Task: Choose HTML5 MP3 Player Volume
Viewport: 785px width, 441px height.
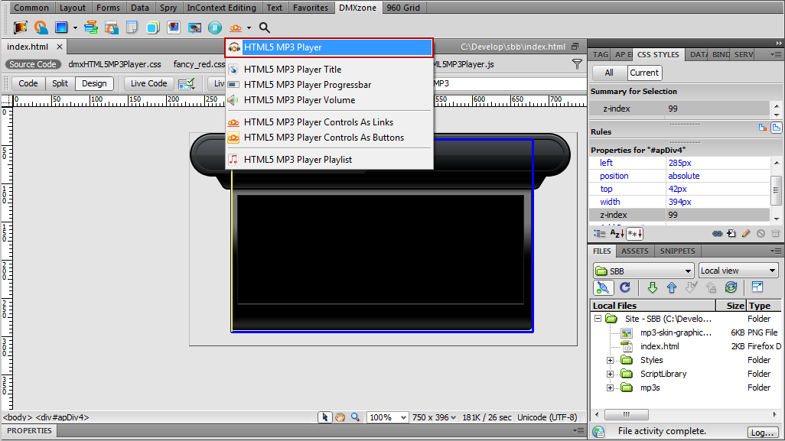Action: (x=329, y=100)
